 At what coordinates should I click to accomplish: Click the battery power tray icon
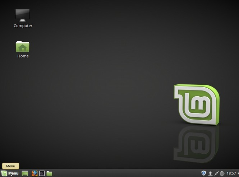point(222,173)
